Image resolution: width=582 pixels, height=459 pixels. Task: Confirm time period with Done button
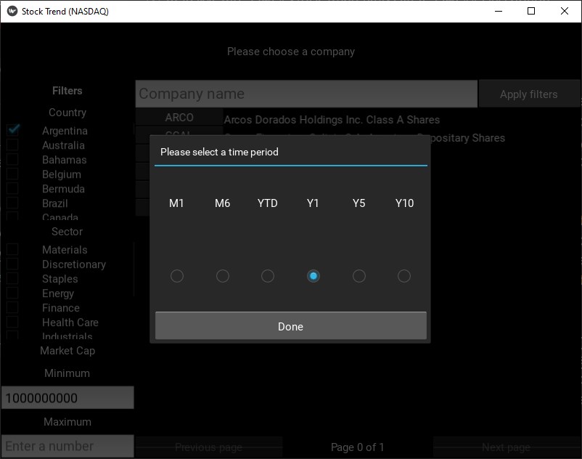(x=290, y=325)
